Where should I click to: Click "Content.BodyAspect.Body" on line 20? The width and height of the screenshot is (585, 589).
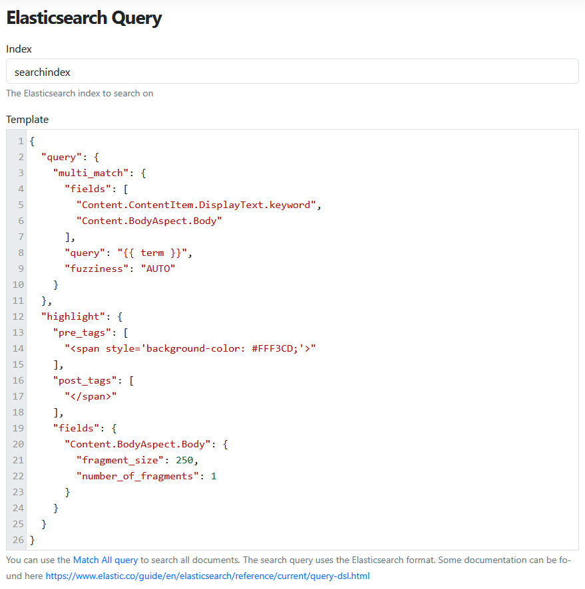[140, 444]
